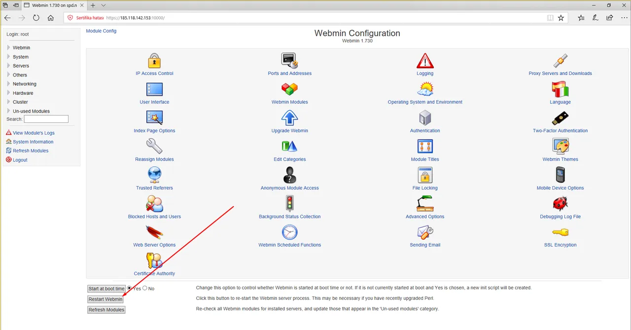Click the Restart Webmin button
631x330 pixels.
pos(105,299)
